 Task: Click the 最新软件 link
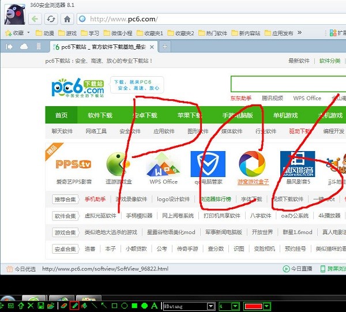[299, 61]
